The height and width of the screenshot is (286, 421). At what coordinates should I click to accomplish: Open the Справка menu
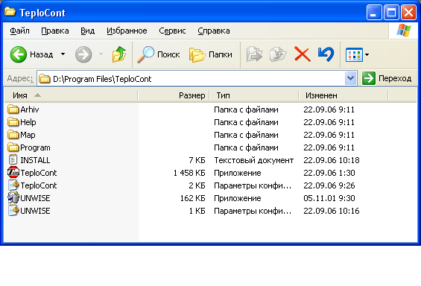point(213,31)
